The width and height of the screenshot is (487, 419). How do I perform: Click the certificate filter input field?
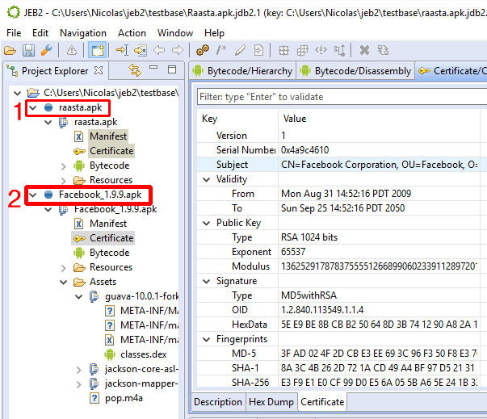(342, 97)
